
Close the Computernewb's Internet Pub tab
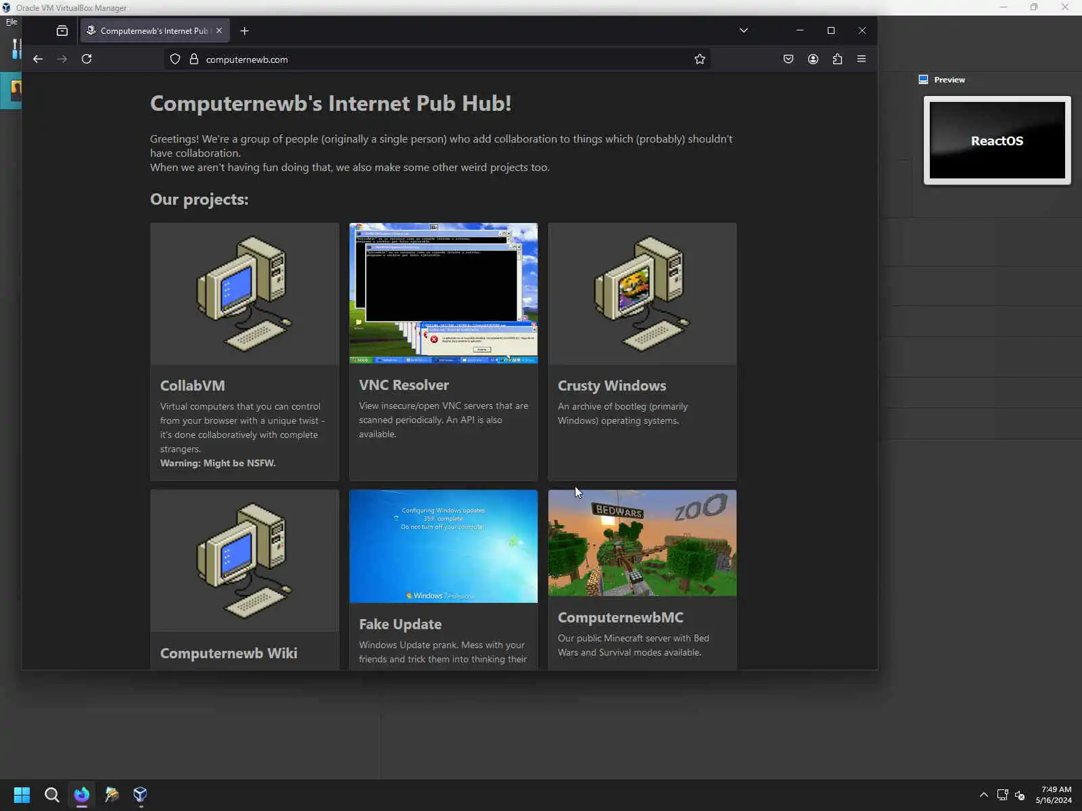click(x=219, y=30)
